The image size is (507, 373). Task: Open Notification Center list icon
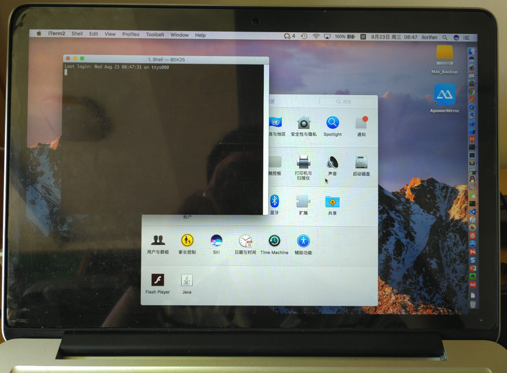[x=466, y=38]
